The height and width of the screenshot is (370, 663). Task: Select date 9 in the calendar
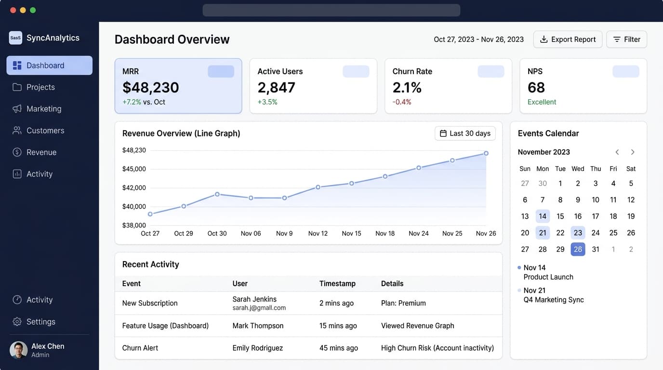pos(578,200)
